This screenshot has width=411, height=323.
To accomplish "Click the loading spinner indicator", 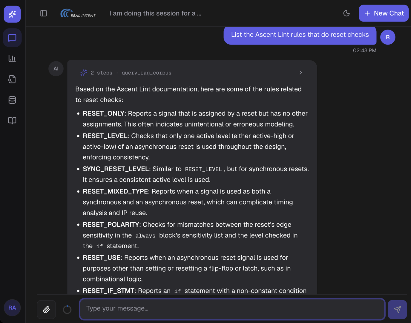I will (67, 310).
